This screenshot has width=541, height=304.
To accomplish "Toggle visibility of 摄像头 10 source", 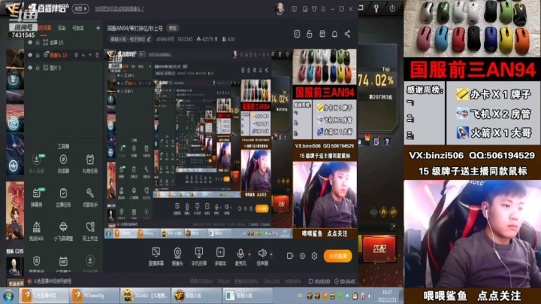I will click(x=30, y=55).
